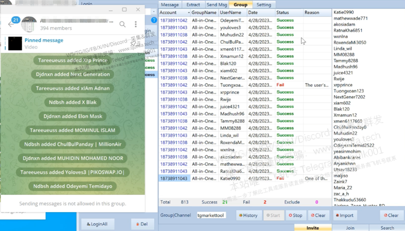Screen dimensions: 405x231
Task: Open the Setting tab
Action: [x=264, y=4]
